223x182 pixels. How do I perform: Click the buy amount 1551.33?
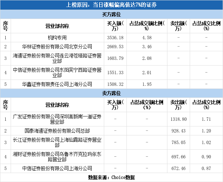coord(115,73)
